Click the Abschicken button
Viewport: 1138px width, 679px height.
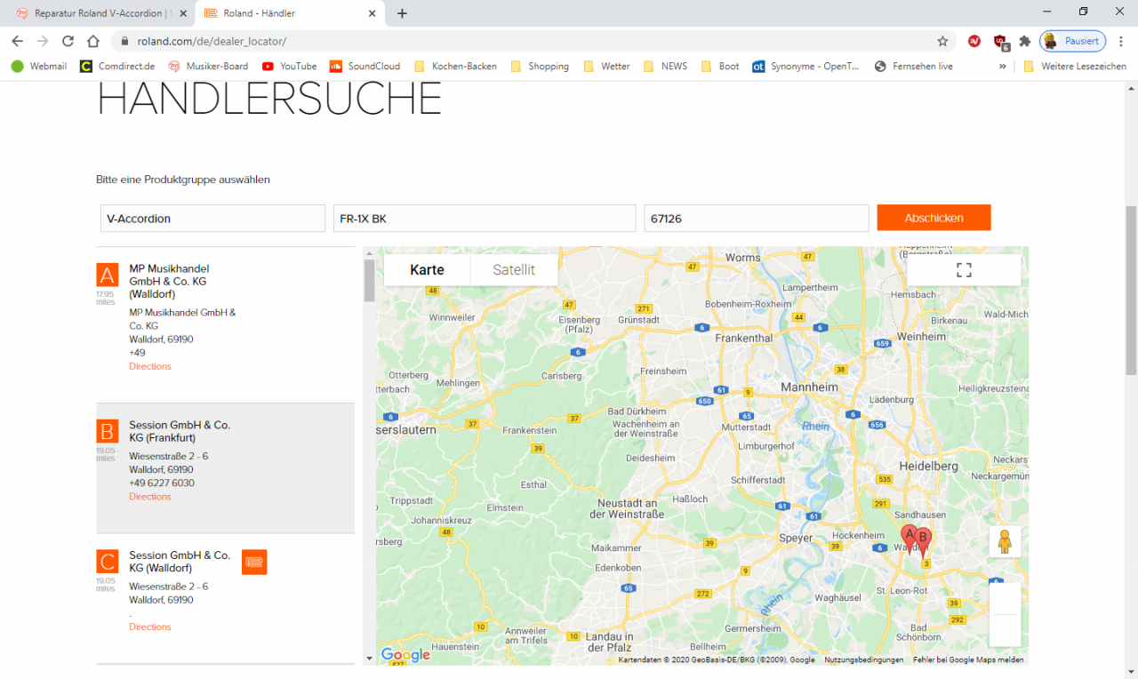pos(934,218)
